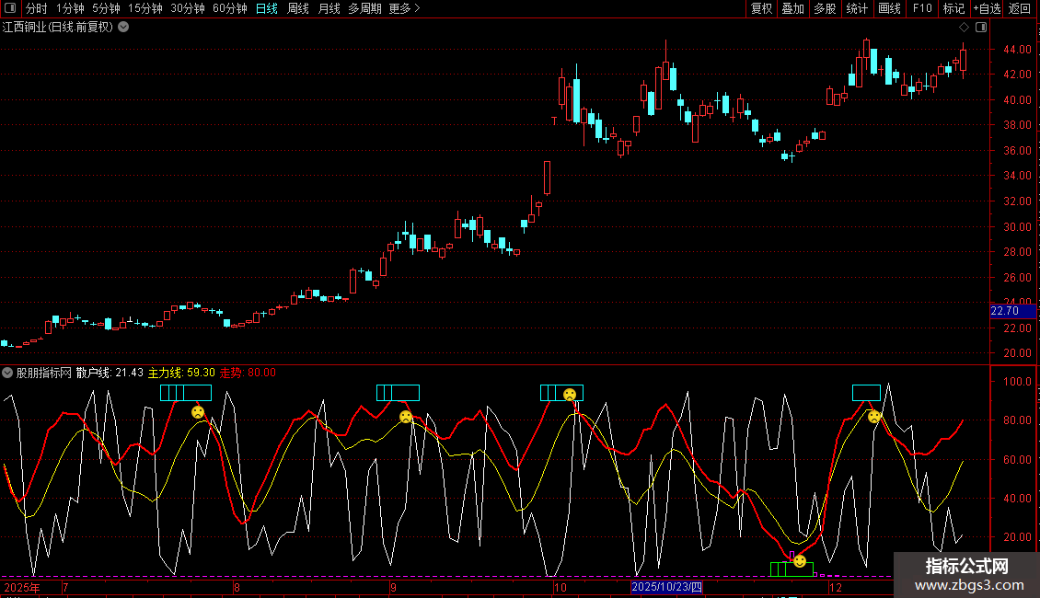
Task: Click the 复权 adjustment button
Action: pos(761,8)
